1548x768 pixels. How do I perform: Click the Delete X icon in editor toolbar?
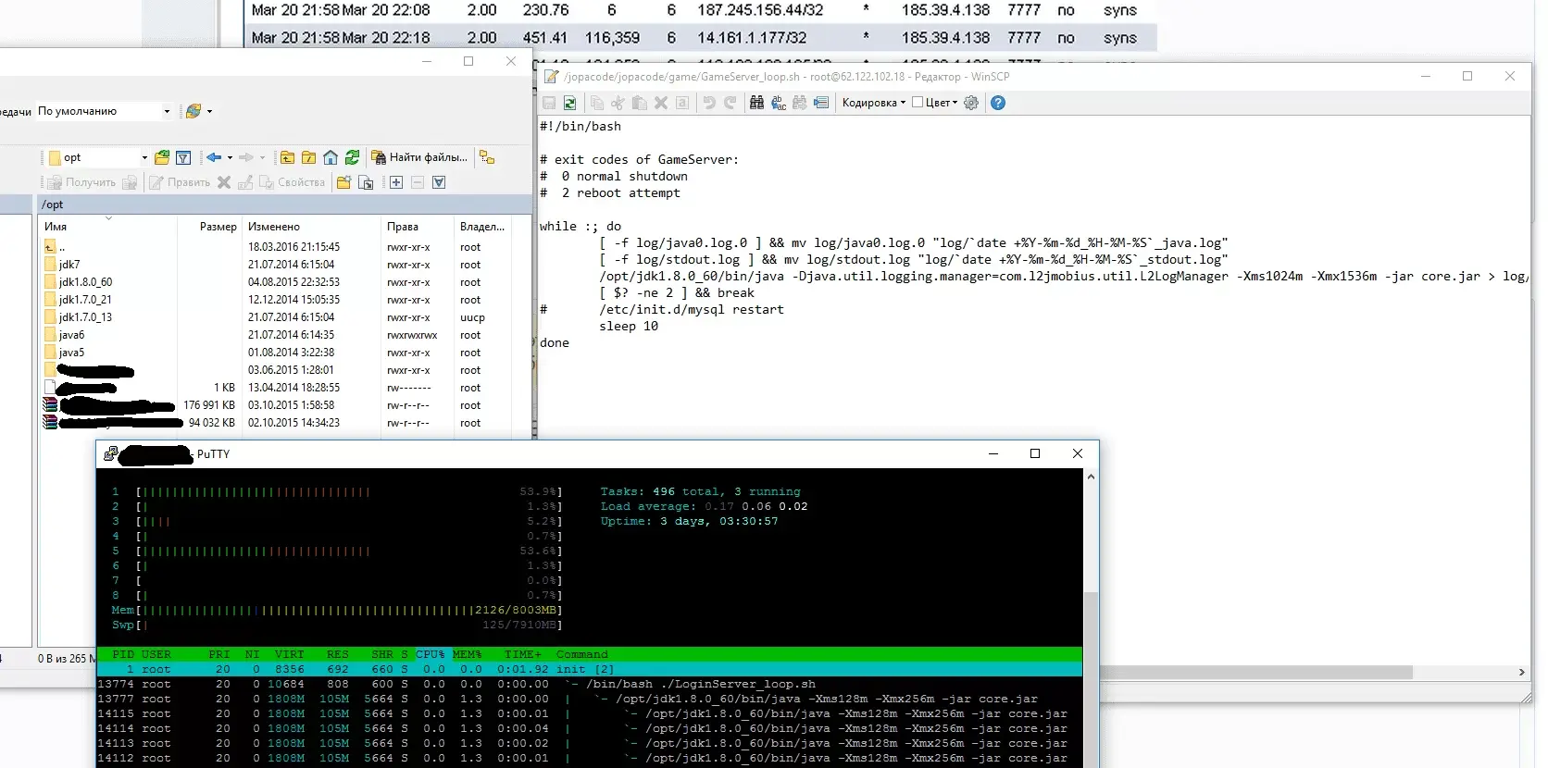[x=661, y=103]
